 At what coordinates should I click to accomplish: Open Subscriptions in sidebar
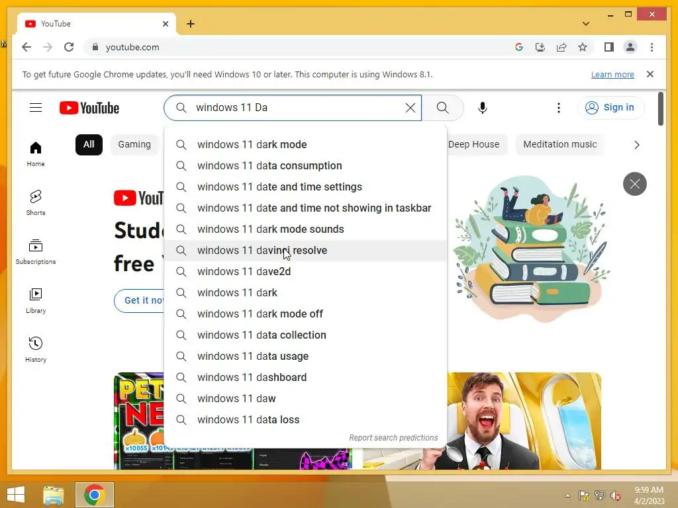36,251
